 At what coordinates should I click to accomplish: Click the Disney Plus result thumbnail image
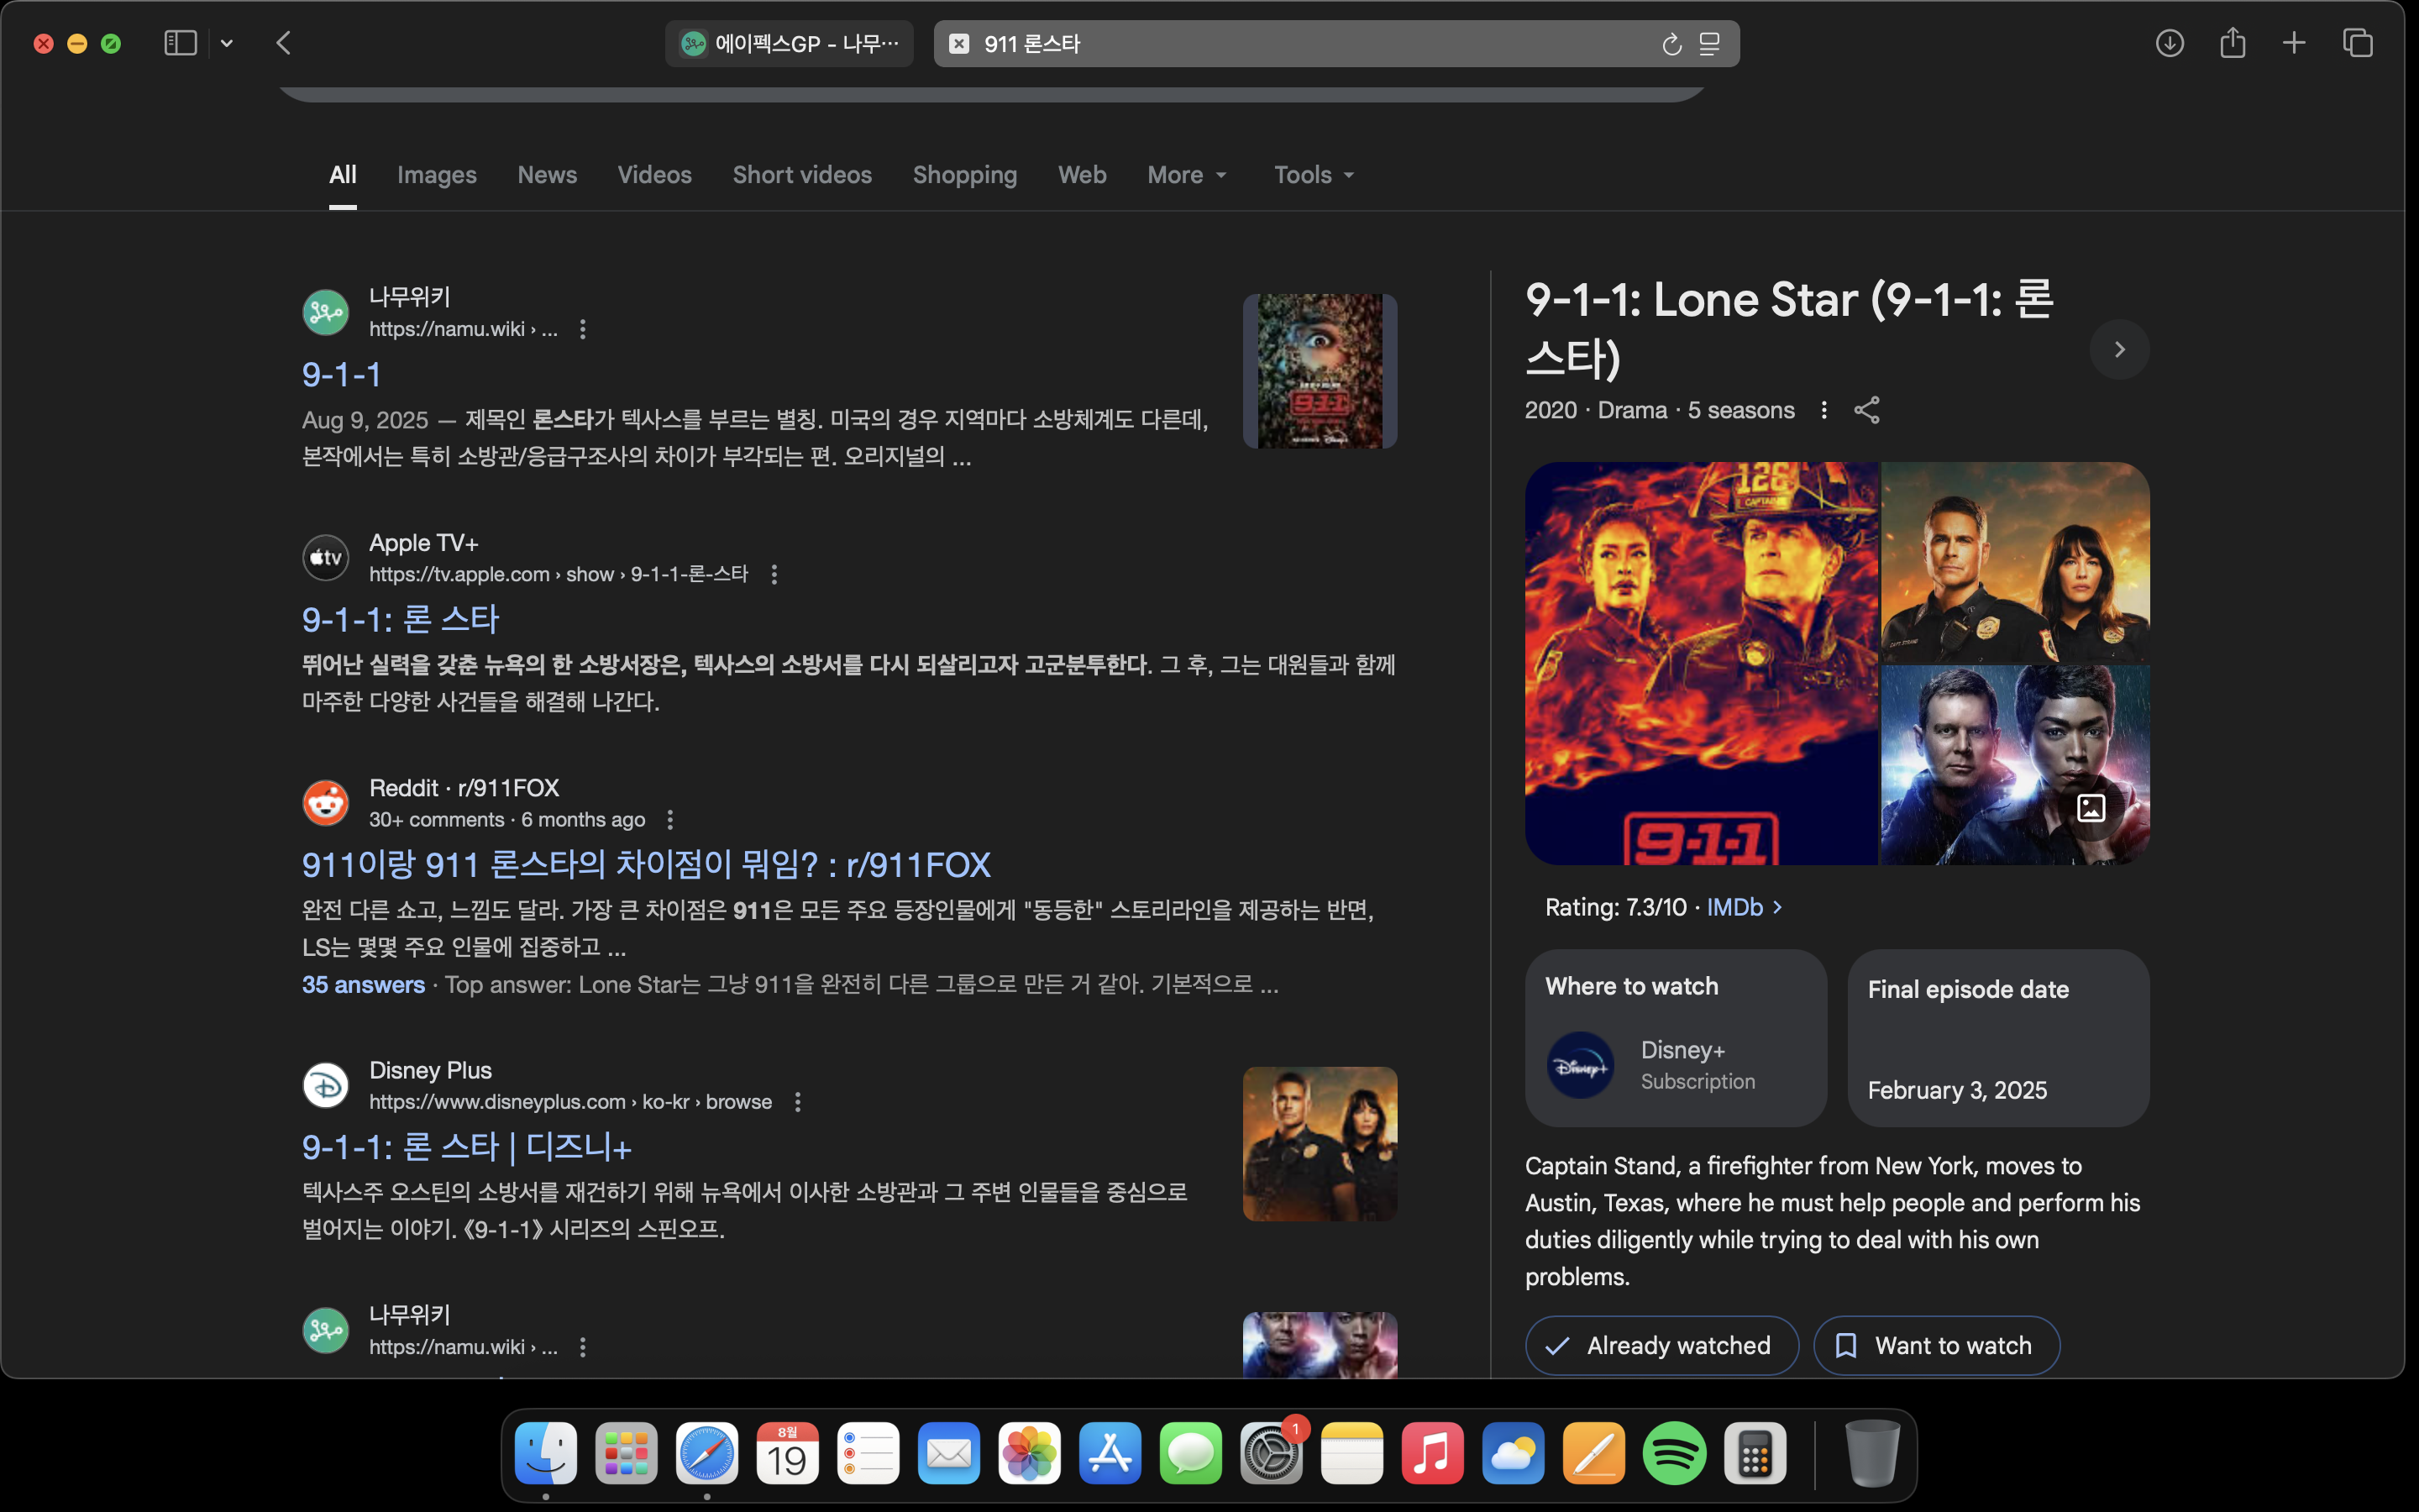pyautogui.click(x=1320, y=1143)
